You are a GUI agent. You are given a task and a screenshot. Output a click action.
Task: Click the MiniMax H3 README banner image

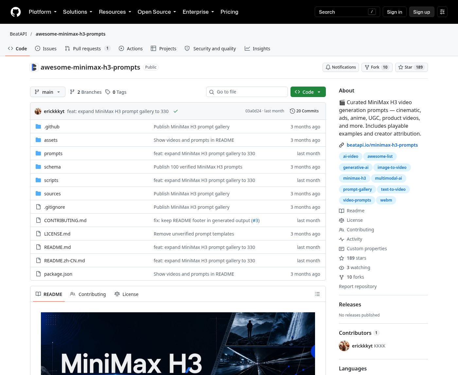[x=178, y=344]
